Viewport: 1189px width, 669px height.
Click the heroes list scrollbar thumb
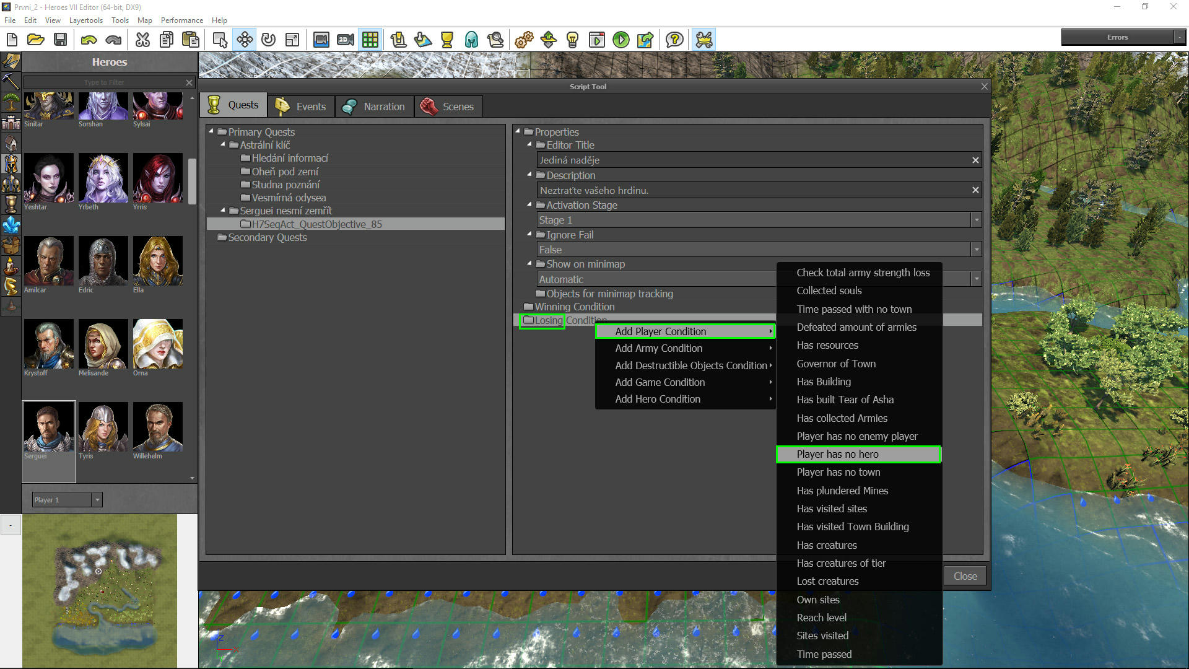point(192,181)
